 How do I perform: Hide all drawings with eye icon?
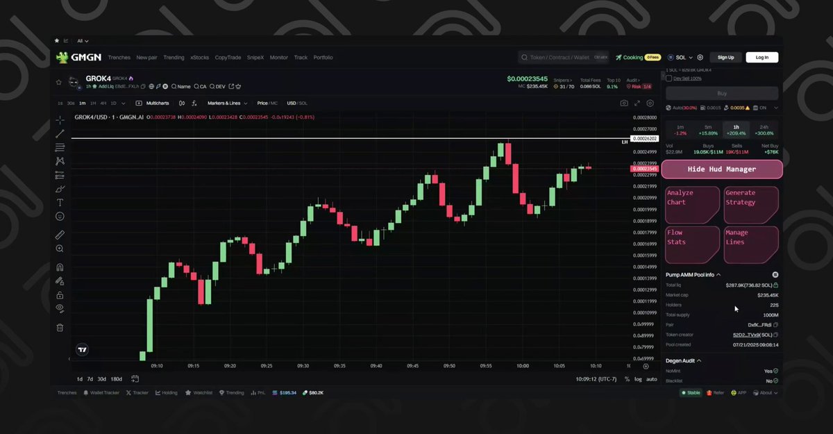[60, 308]
